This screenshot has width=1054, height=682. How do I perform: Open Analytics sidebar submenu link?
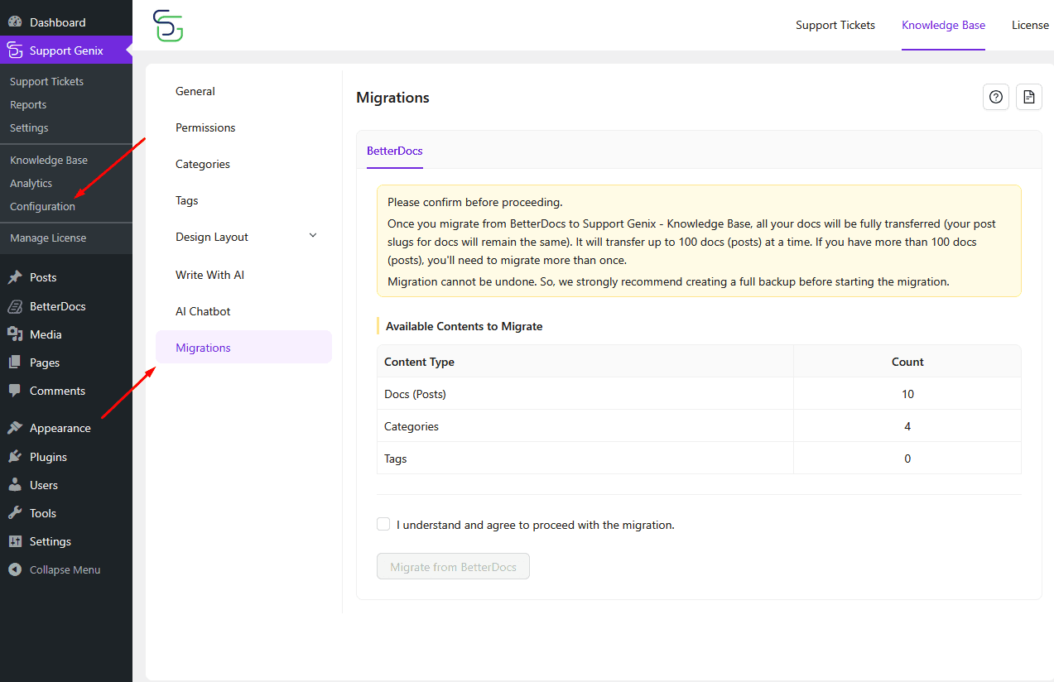tap(31, 183)
